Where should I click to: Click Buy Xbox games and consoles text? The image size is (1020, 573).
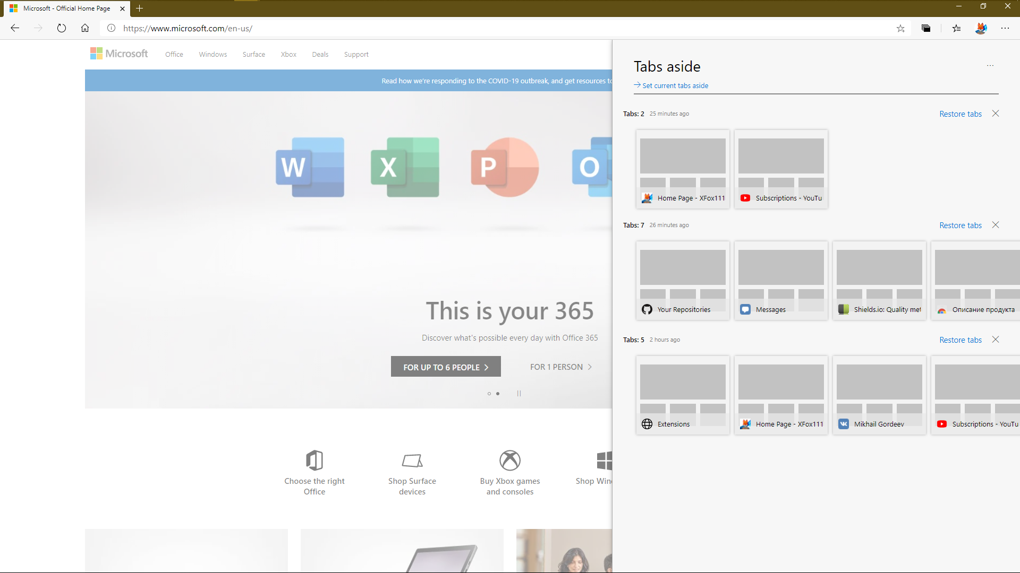(510, 487)
